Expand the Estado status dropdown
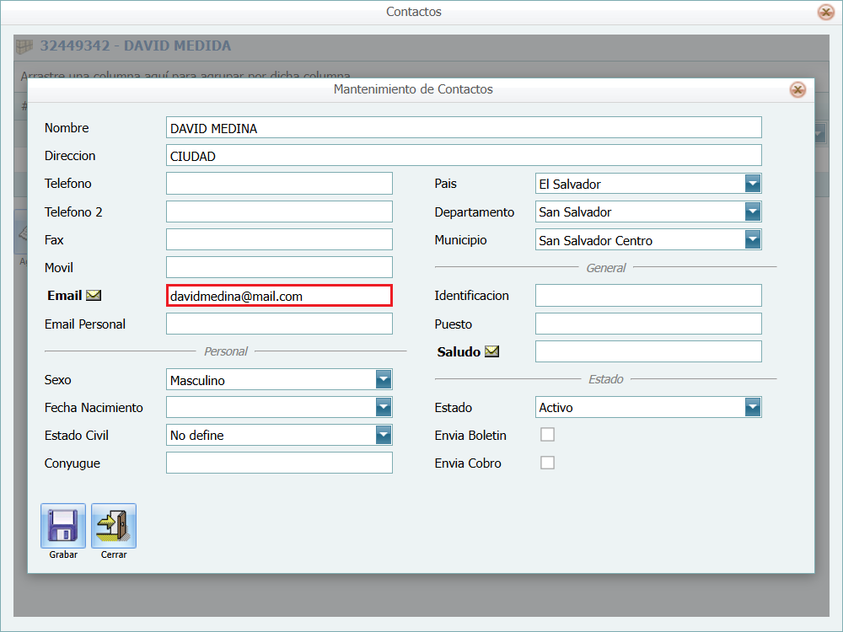The width and height of the screenshot is (843, 632). 753,408
